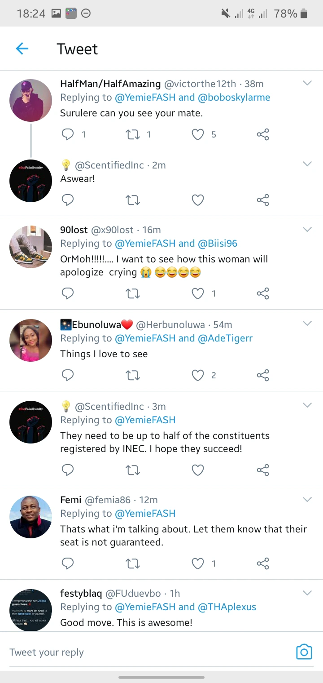Open options chevron on HalfMan/HalfAmazing tweet
Image resolution: width=323 pixels, height=683 pixels.
(307, 83)
